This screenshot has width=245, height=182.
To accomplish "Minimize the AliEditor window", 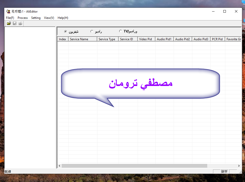I will pos(213,11).
